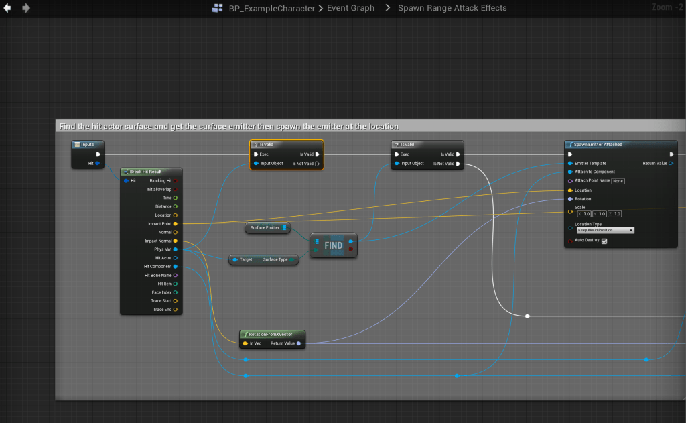The height and width of the screenshot is (423, 686).
Task: Click the Hit Actor output pin
Action: [176, 258]
